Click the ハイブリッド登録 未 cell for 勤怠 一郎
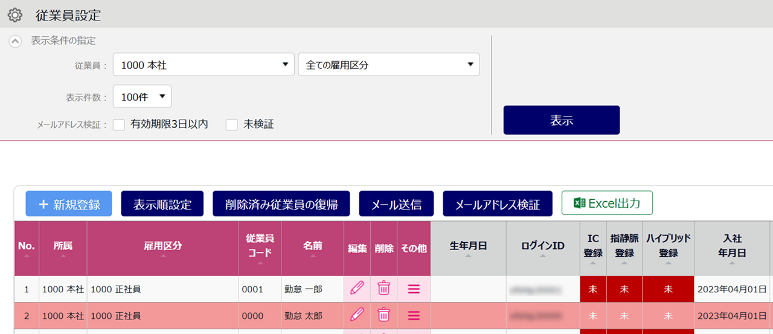Screen dimensions: 773x334 pos(668,289)
